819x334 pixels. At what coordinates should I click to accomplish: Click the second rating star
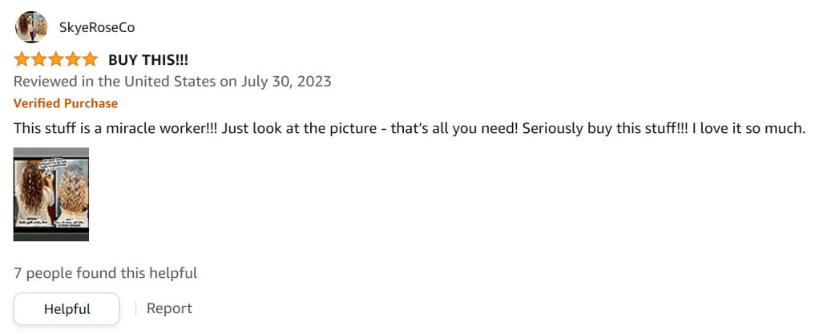[38, 60]
